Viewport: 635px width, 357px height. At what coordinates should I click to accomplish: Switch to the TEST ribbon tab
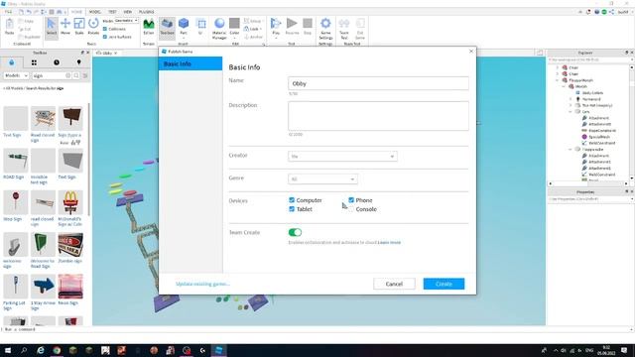(112, 12)
